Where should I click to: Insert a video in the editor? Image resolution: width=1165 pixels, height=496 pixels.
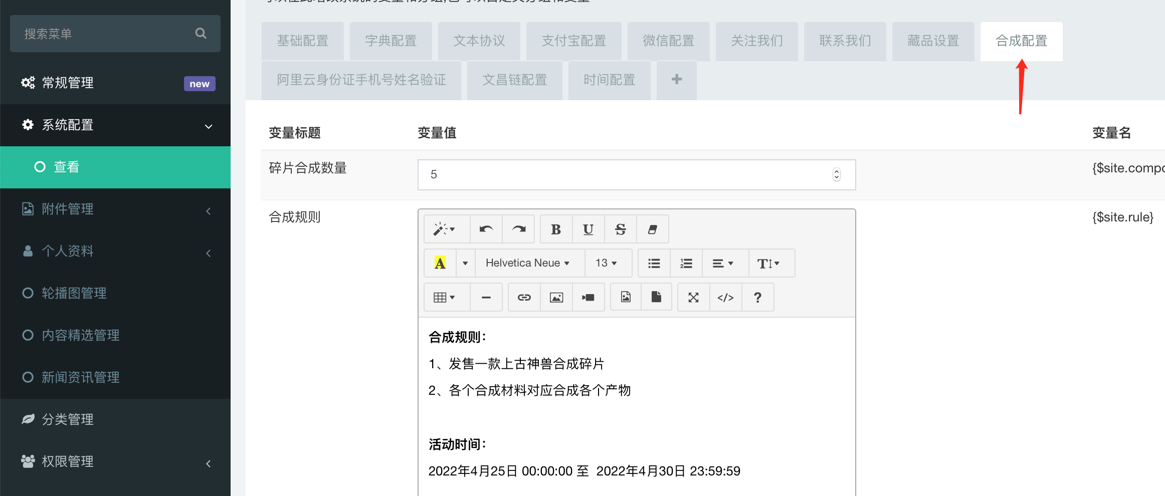tap(589, 297)
